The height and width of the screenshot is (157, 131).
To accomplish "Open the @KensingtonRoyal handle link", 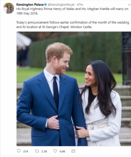I will pyautogui.click(x=61, y=5).
